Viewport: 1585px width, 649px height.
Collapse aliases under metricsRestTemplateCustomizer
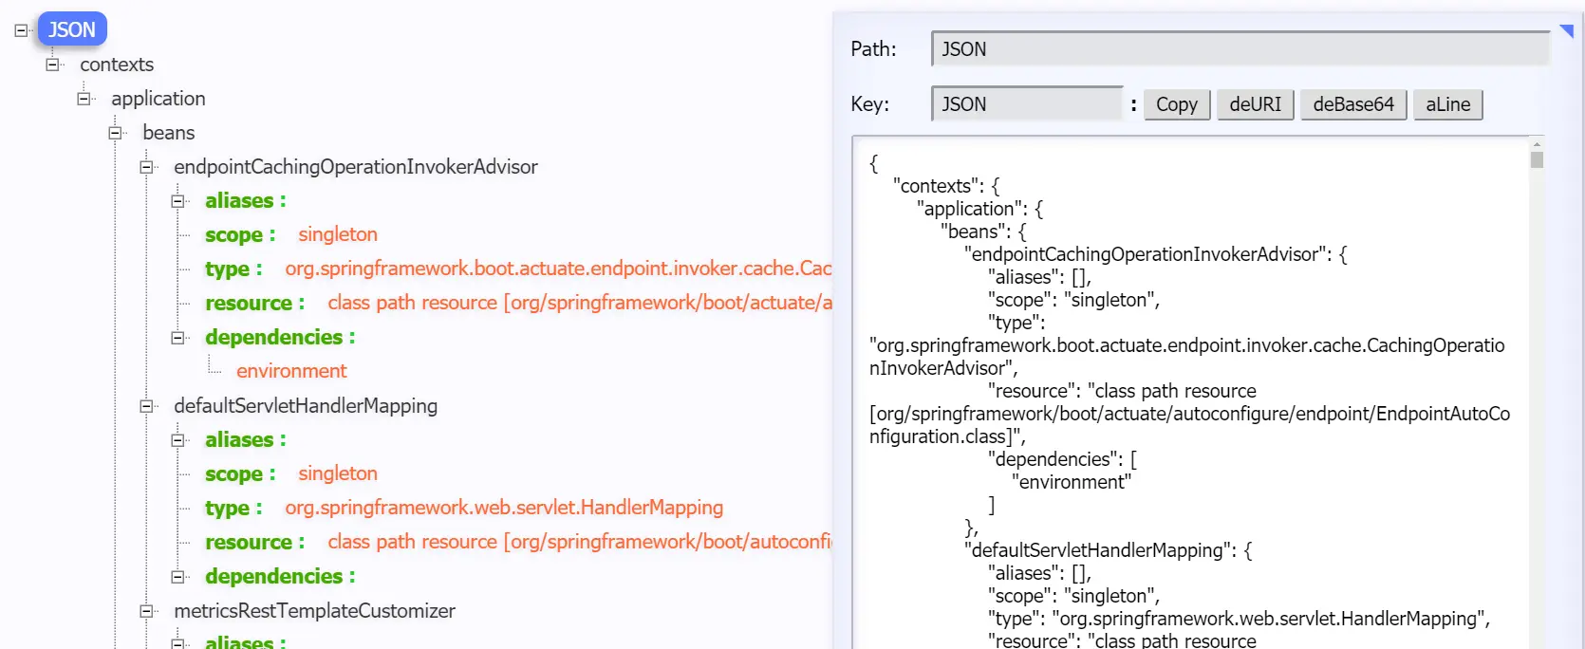177,643
